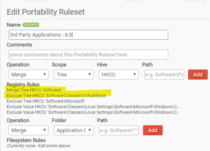Click the filesystem Path field beside Folder
Image resolution: width=210 pixels, height=151 pixels.
pos(119,130)
